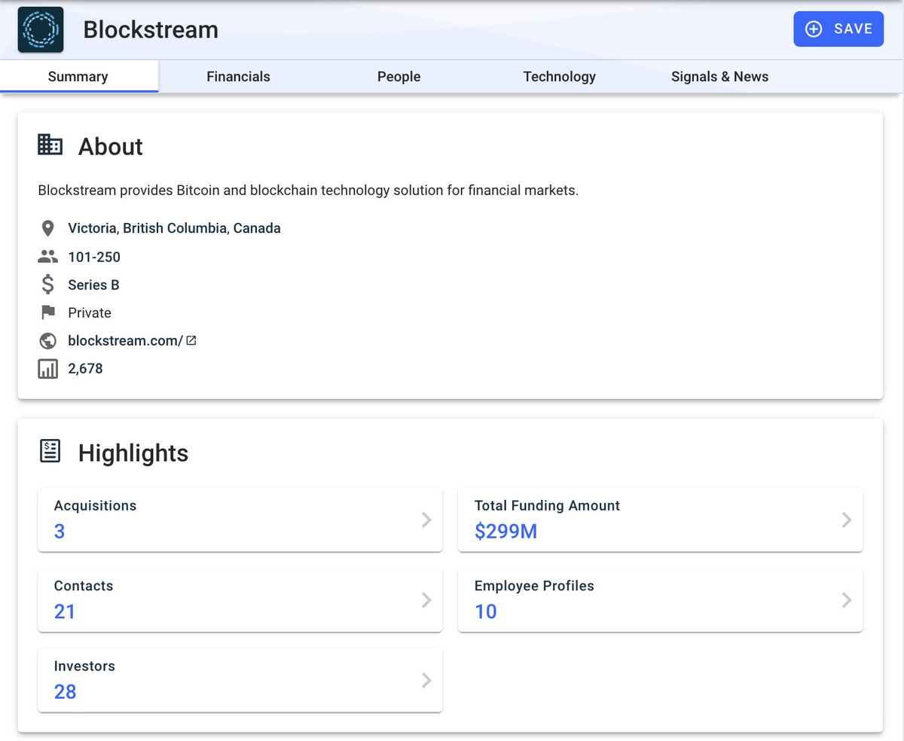The width and height of the screenshot is (904, 741).
Task: Click the Contacts card label
Action: tap(84, 586)
